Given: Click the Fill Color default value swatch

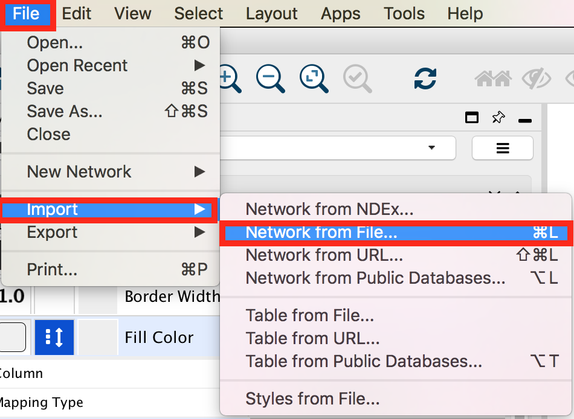Looking at the screenshot, I should click(x=12, y=337).
